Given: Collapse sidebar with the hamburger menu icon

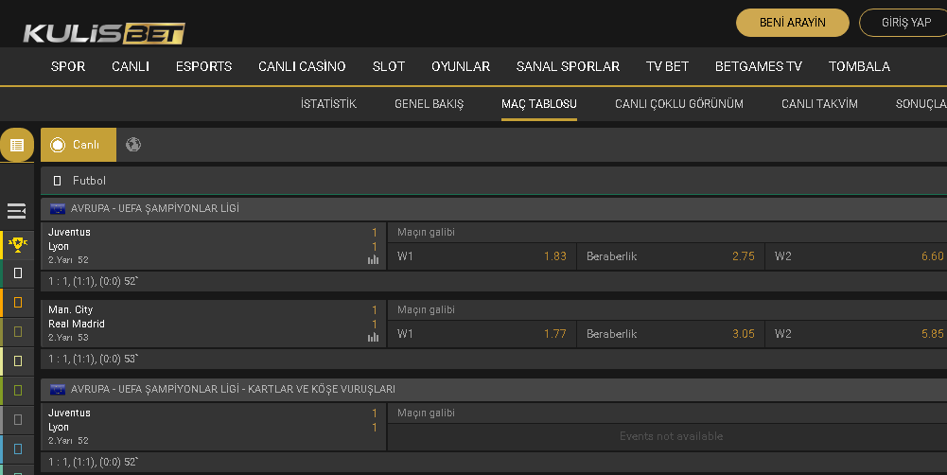Looking at the screenshot, I should click(x=16, y=211).
